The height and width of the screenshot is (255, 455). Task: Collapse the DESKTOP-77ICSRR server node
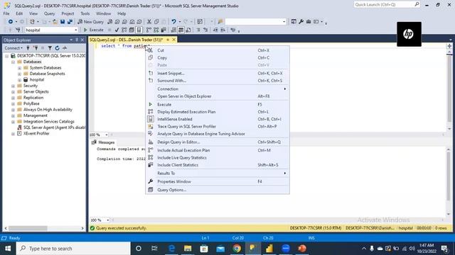(6, 56)
